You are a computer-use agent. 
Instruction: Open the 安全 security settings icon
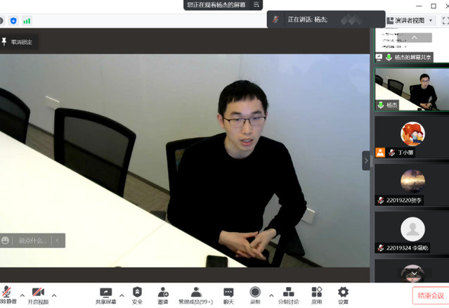tap(137, 294)
